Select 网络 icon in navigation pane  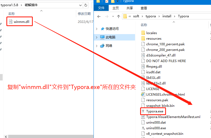point(102,46)
